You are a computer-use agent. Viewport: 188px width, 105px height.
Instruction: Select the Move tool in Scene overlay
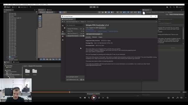pyautogui.click(x=40, y=18)
